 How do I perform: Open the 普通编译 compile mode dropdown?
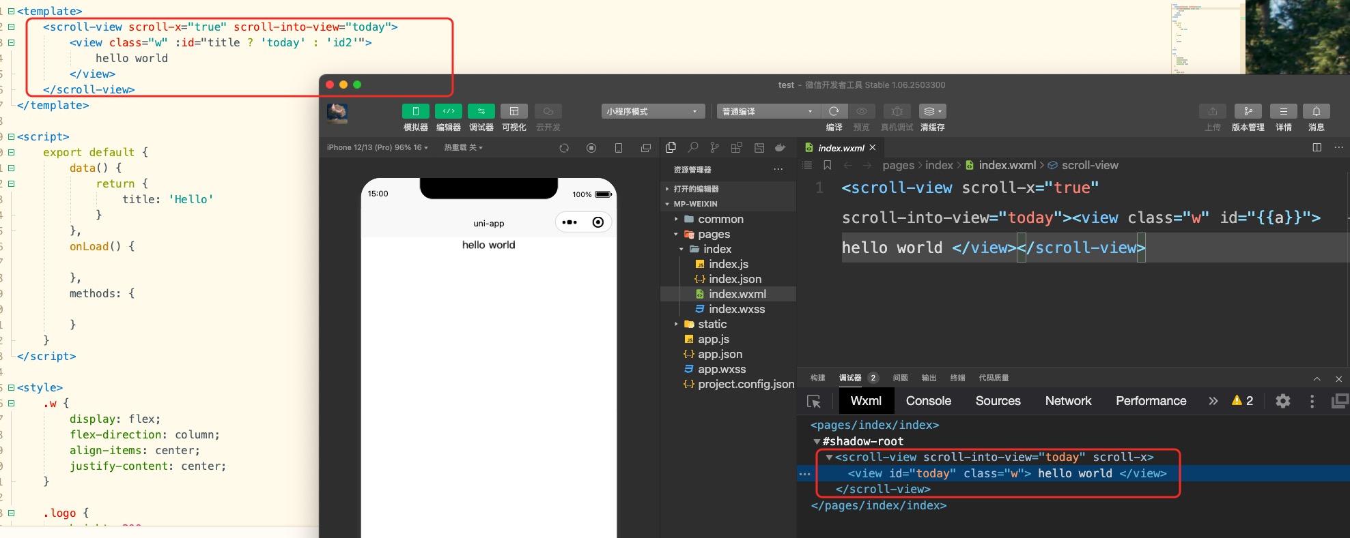pos(768,111)
